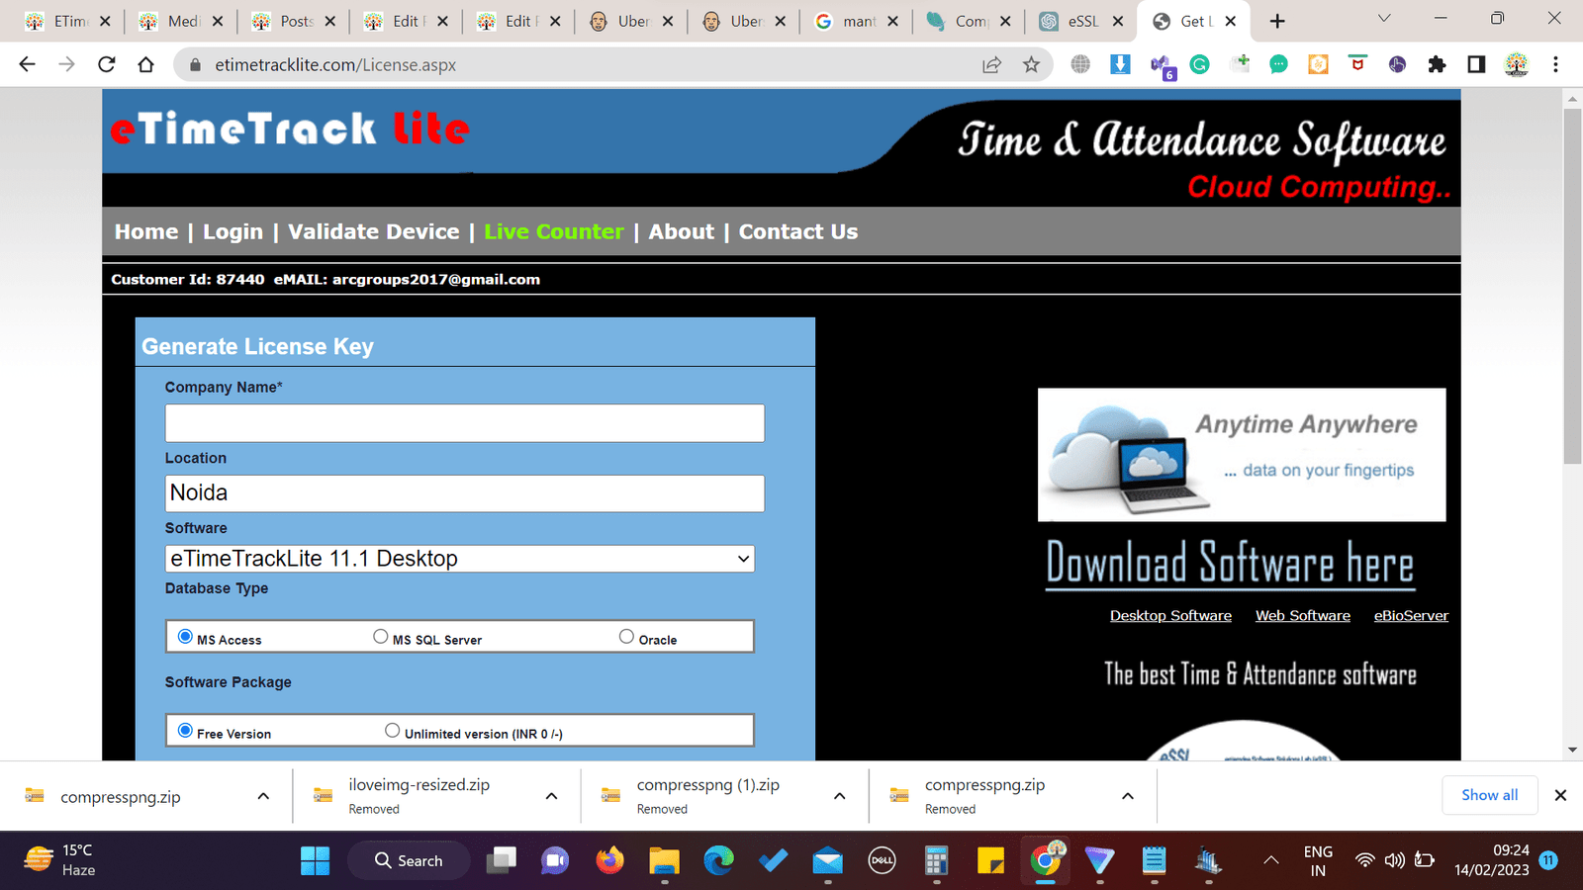Screen dimensions: 1583x890
Task: Open the eBioServer download link
Action: (x=1411, y=615)
